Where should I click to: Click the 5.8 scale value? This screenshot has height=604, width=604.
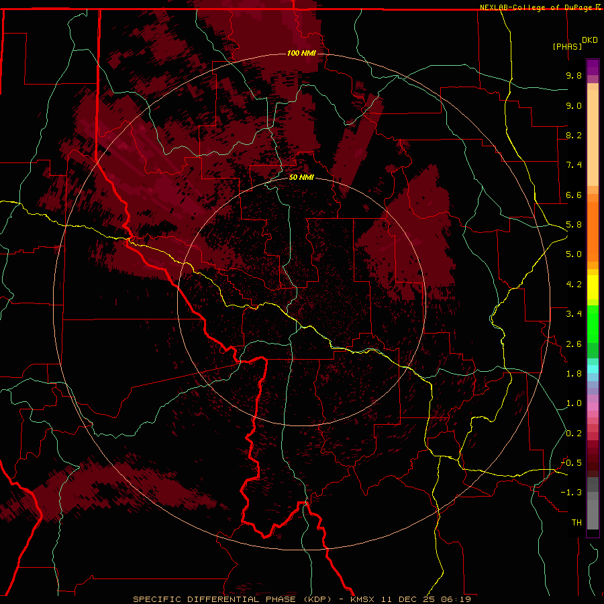(x=574, y=225)
